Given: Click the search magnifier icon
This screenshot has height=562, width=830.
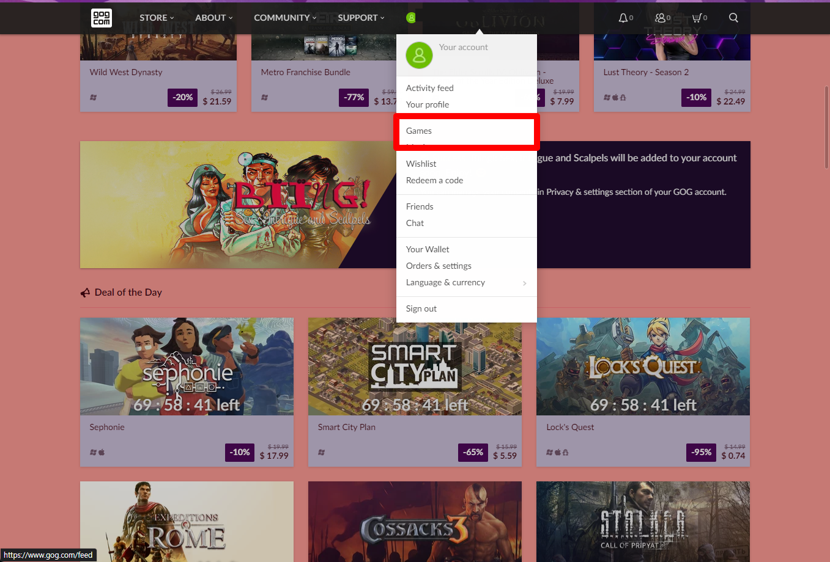Looking at the screenshot, I should coord(733,18).
